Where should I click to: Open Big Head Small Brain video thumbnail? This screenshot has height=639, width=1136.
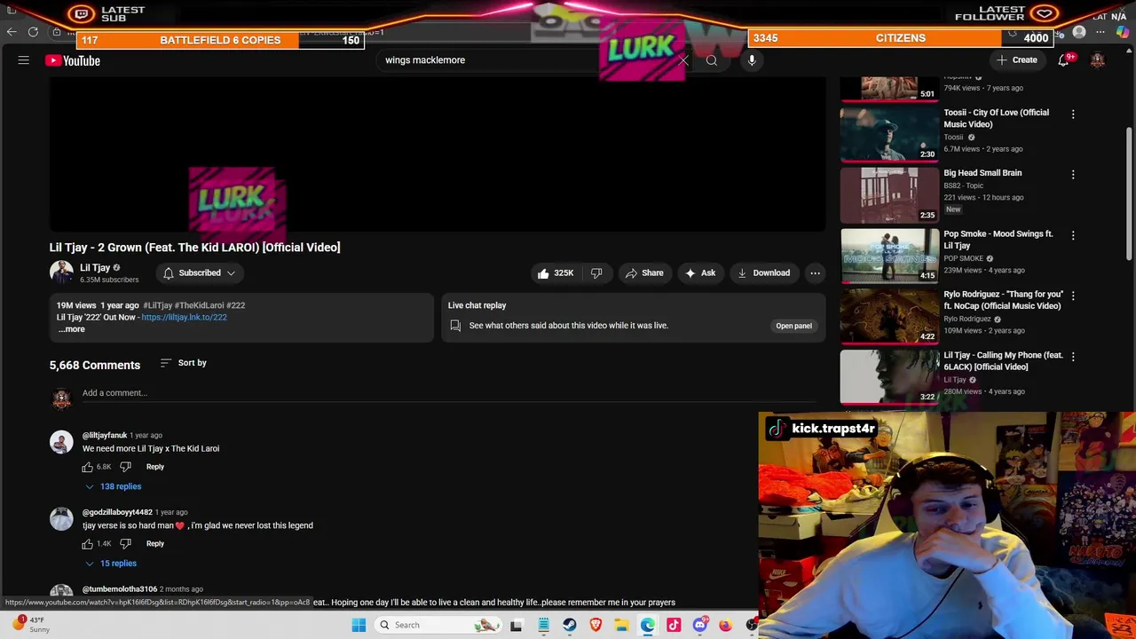[889, 195]
